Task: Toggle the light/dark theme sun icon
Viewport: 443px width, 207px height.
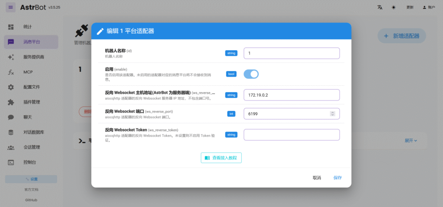Action: click(x=393, y=7)
